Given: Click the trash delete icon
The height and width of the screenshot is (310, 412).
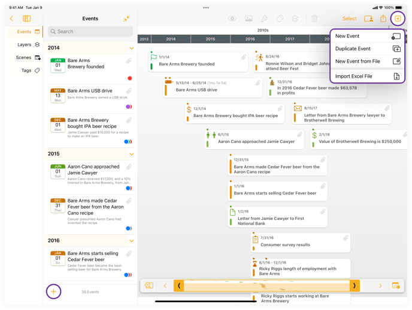Looking at the screenshot, I should 314,19.
